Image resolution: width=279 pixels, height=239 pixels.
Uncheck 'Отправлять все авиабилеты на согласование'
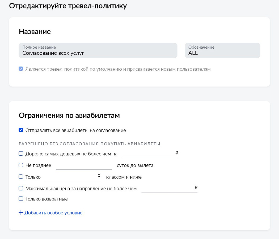(x=21, y=130)
